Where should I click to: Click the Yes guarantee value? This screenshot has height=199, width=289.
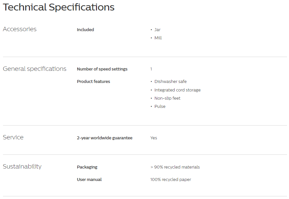click(154, 138)
